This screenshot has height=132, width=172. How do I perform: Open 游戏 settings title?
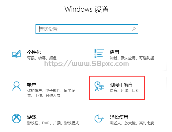[32, 117]
